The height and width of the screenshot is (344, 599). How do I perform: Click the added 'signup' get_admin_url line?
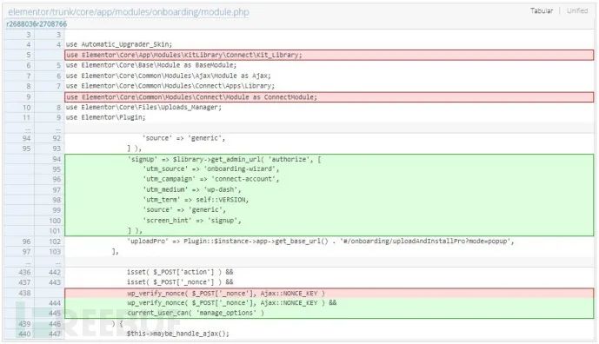(x=224, y=159)
